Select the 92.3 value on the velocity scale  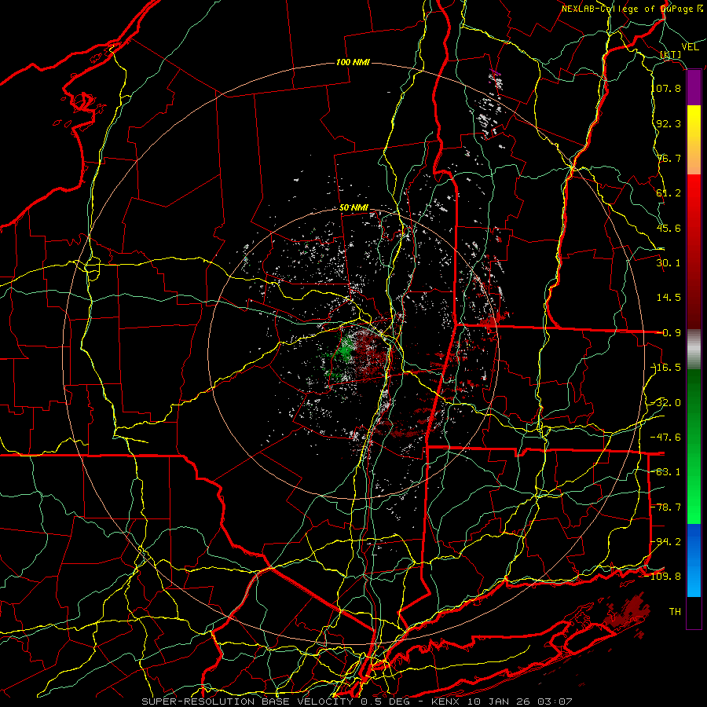[669, 123]
